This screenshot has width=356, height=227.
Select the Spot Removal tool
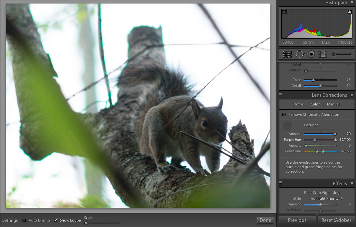[300, 54]
